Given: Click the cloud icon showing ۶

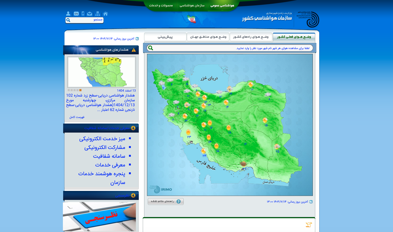Looking at the screenshot, I should tap(170, 80).
